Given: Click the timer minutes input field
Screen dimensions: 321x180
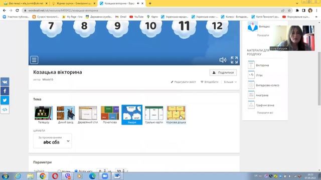Looking at the screenshot, I should [x=102, y=171].
